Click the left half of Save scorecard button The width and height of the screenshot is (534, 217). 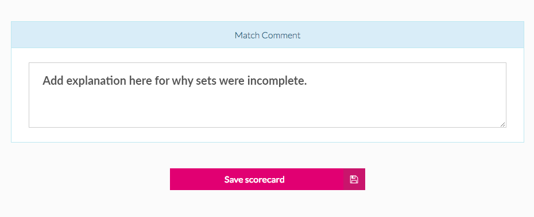[x=219, y=179]
